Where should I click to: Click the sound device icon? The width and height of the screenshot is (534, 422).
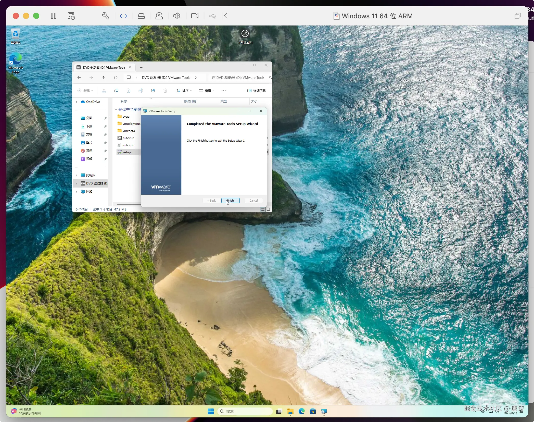(176, 16)
